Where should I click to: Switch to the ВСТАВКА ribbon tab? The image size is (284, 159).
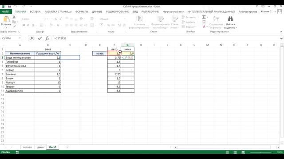pos(35,11)
